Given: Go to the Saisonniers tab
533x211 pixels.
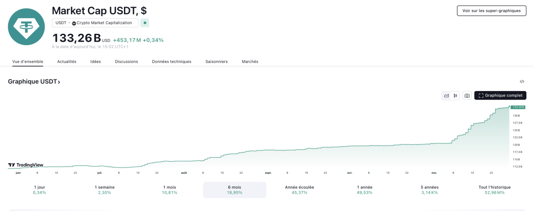Looking at the screenshot, I should pos(216,61).
